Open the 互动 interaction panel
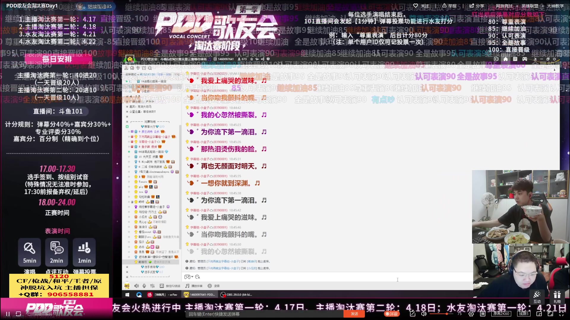570x320 pixels. pyautogui.click(x=537, y=297)
